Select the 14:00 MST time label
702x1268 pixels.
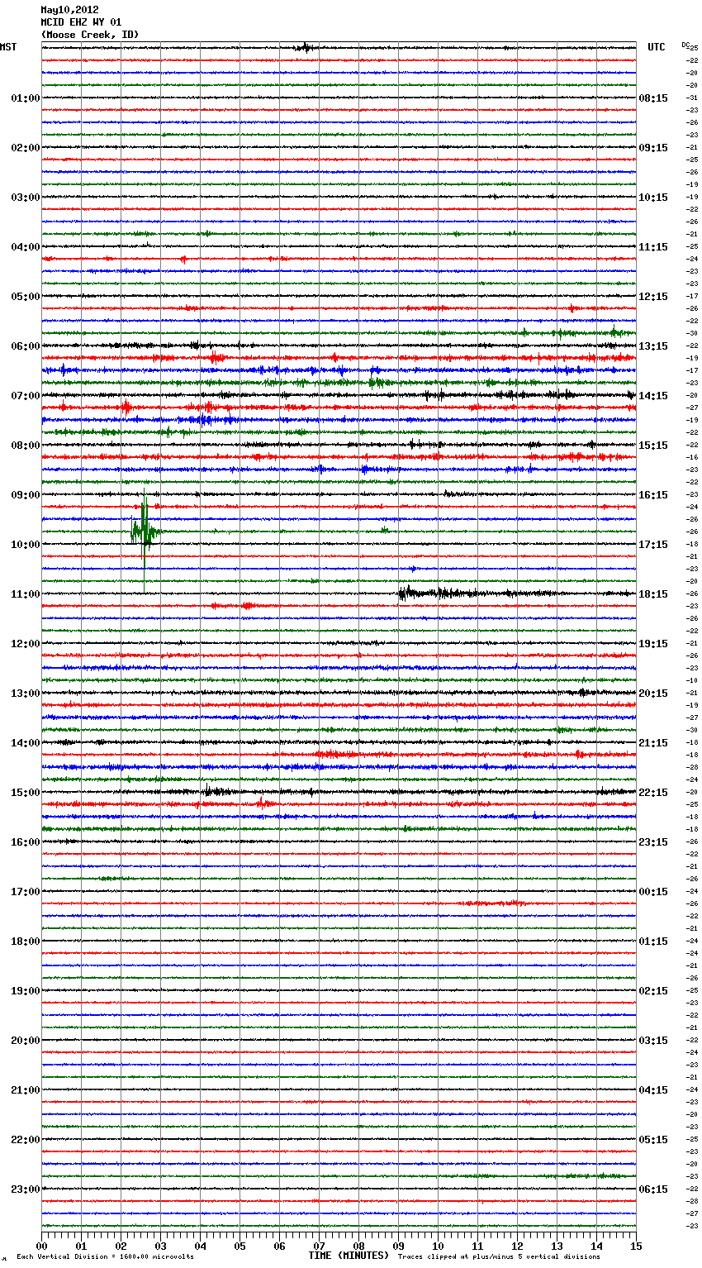26,743
